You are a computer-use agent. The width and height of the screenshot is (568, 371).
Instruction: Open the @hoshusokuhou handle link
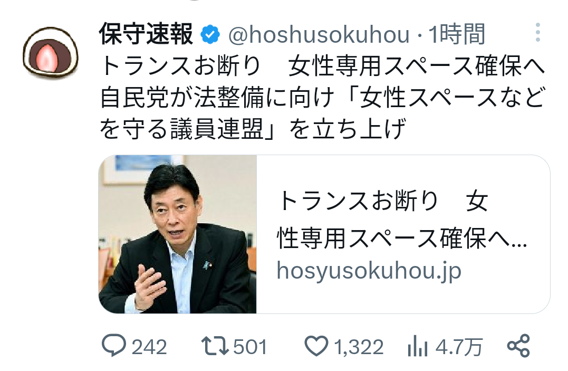pyautogui.click(x=319, y=35)
